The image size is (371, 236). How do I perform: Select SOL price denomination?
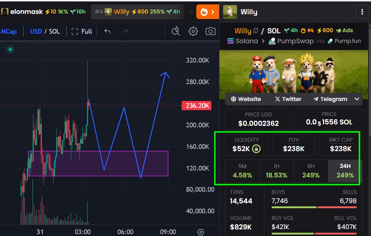54,31
